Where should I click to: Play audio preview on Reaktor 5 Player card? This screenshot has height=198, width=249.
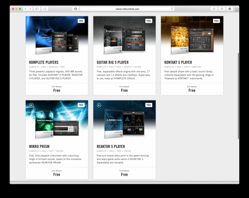(x=99, y=105)
